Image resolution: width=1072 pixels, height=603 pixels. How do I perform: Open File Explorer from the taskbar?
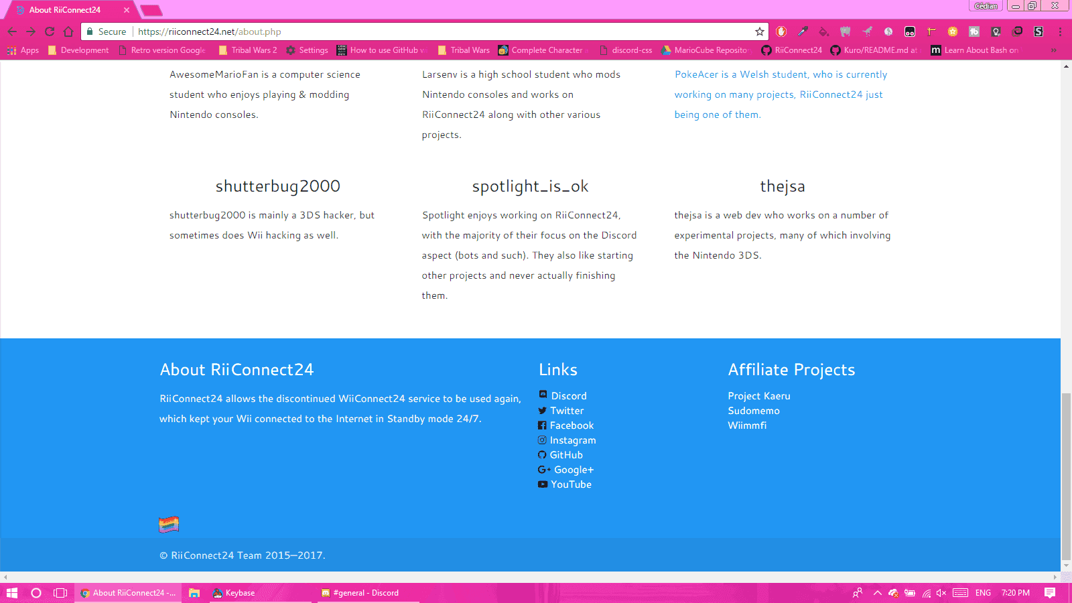(194, 593)
